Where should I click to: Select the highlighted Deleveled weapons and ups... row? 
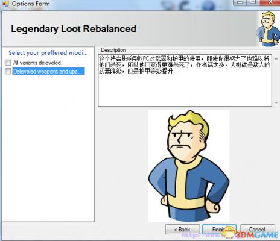(48, 72)
